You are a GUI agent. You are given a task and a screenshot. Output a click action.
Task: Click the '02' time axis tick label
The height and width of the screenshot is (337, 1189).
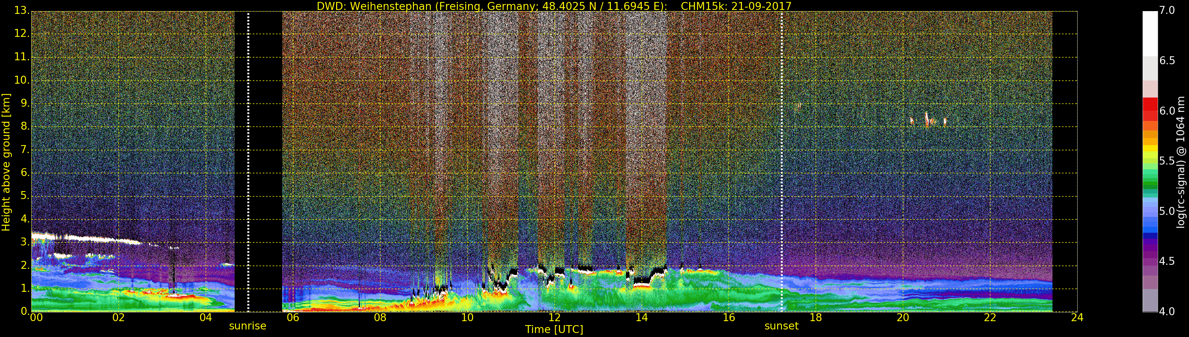click(119, 317)
